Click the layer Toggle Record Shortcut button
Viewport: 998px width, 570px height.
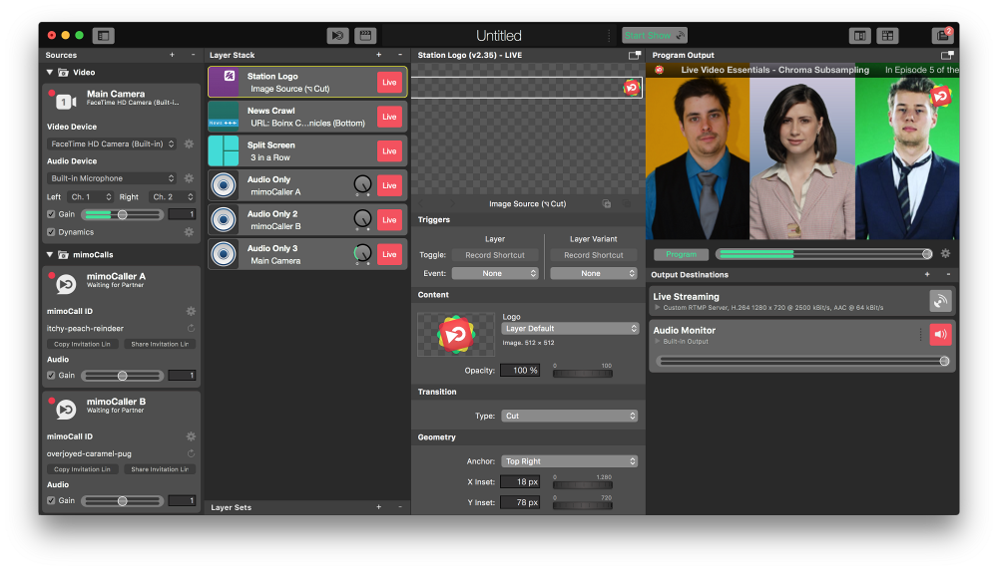[495, 255]
